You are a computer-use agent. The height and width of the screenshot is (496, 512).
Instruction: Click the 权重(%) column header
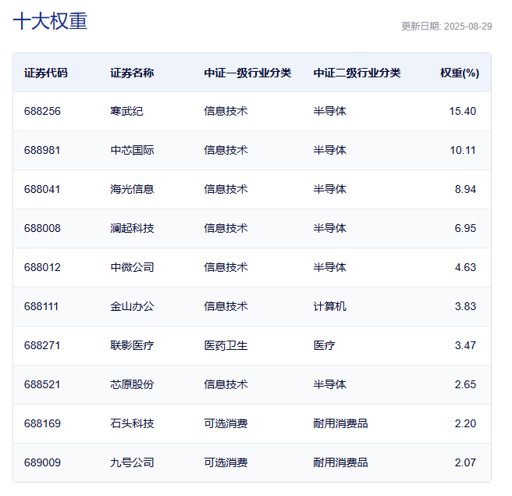click(460, 73)
